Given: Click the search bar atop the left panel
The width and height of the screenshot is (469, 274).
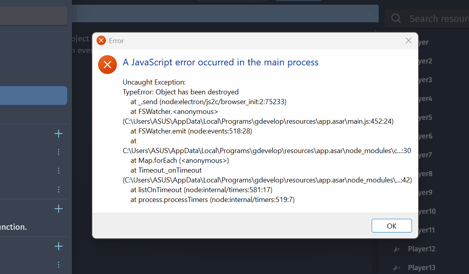Looking at the screenshot, I should coord(33,16).
